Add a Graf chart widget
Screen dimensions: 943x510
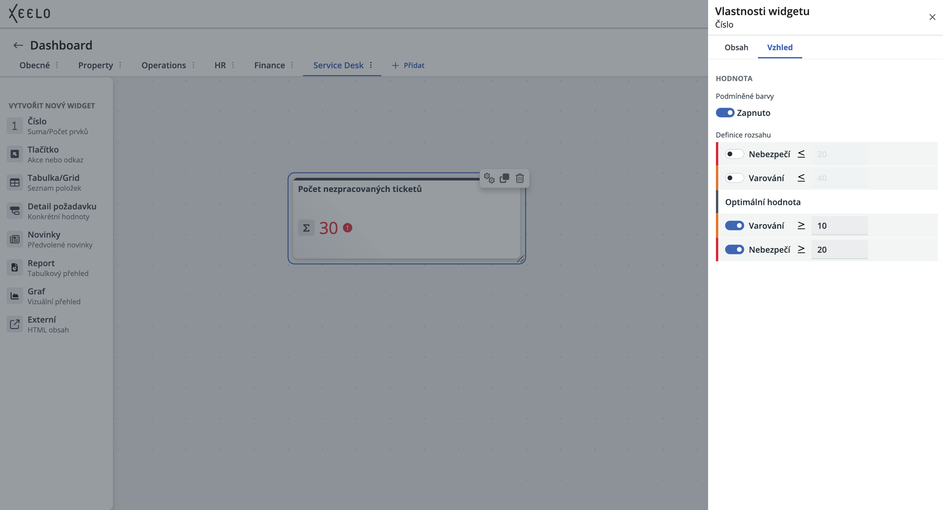coord(56,296)
